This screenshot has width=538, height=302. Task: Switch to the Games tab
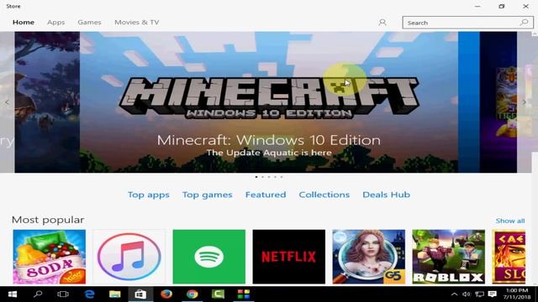[x=89, y=23]
